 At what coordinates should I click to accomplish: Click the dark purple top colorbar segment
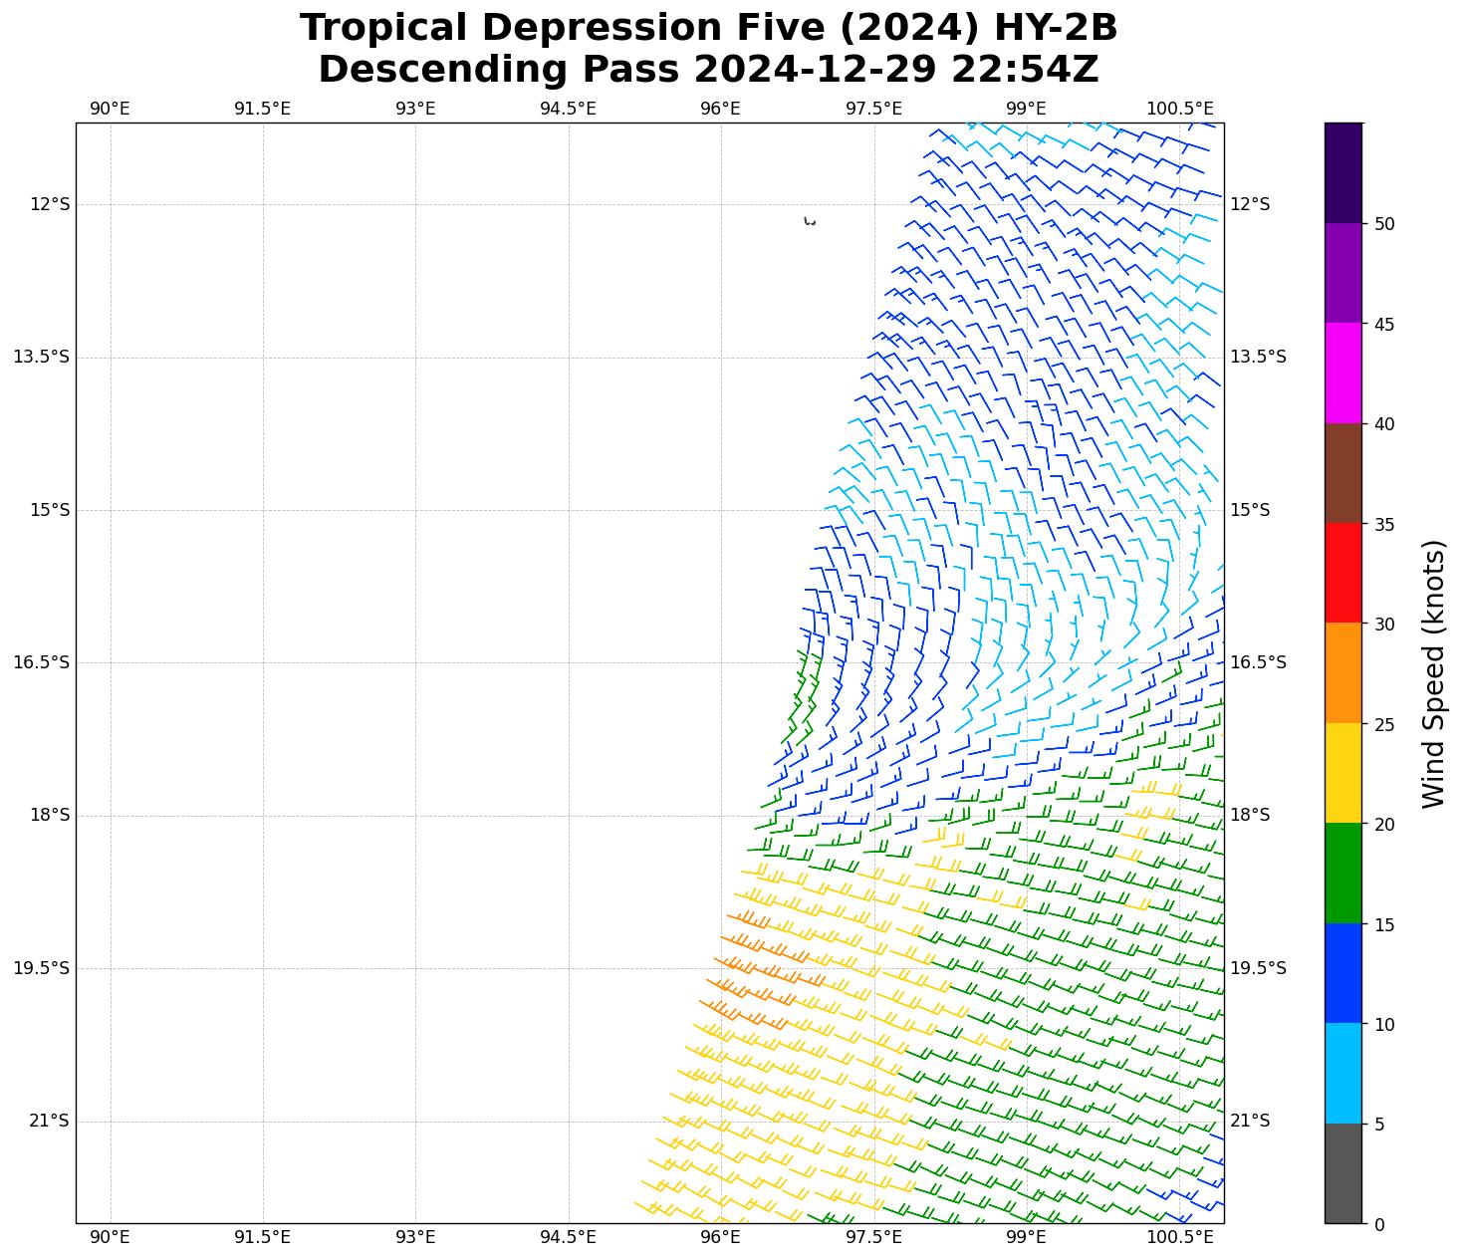click(x=1342, y=172)
